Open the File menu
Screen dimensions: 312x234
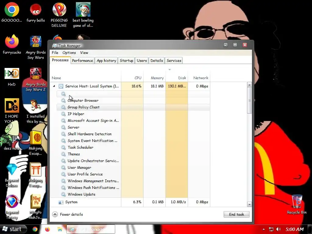pyautogui.click(x=55, y=53)
